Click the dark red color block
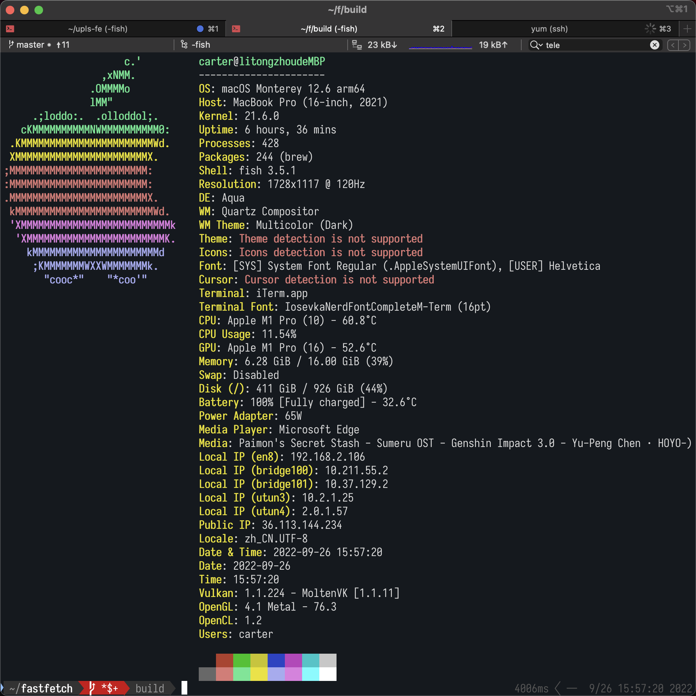This screenshot has width=696, height=696. coord(224,660)
